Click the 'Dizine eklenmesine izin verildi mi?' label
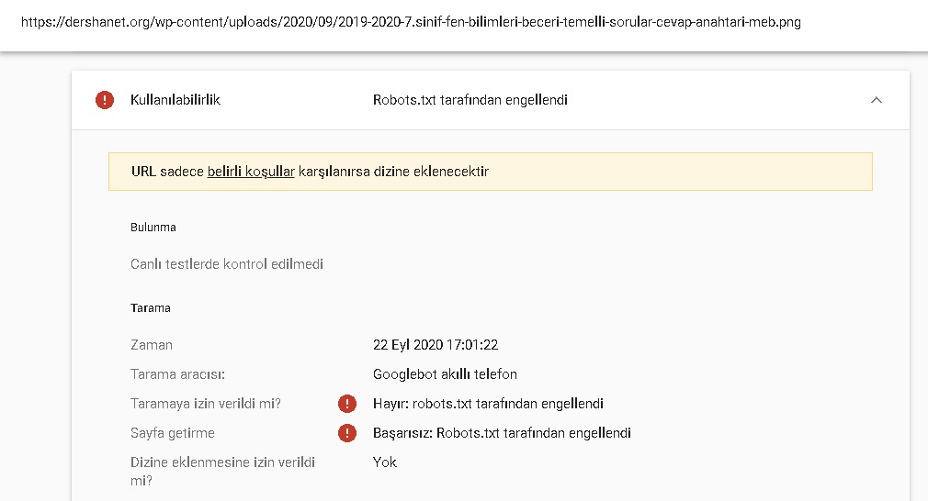 tap(222, 472)
